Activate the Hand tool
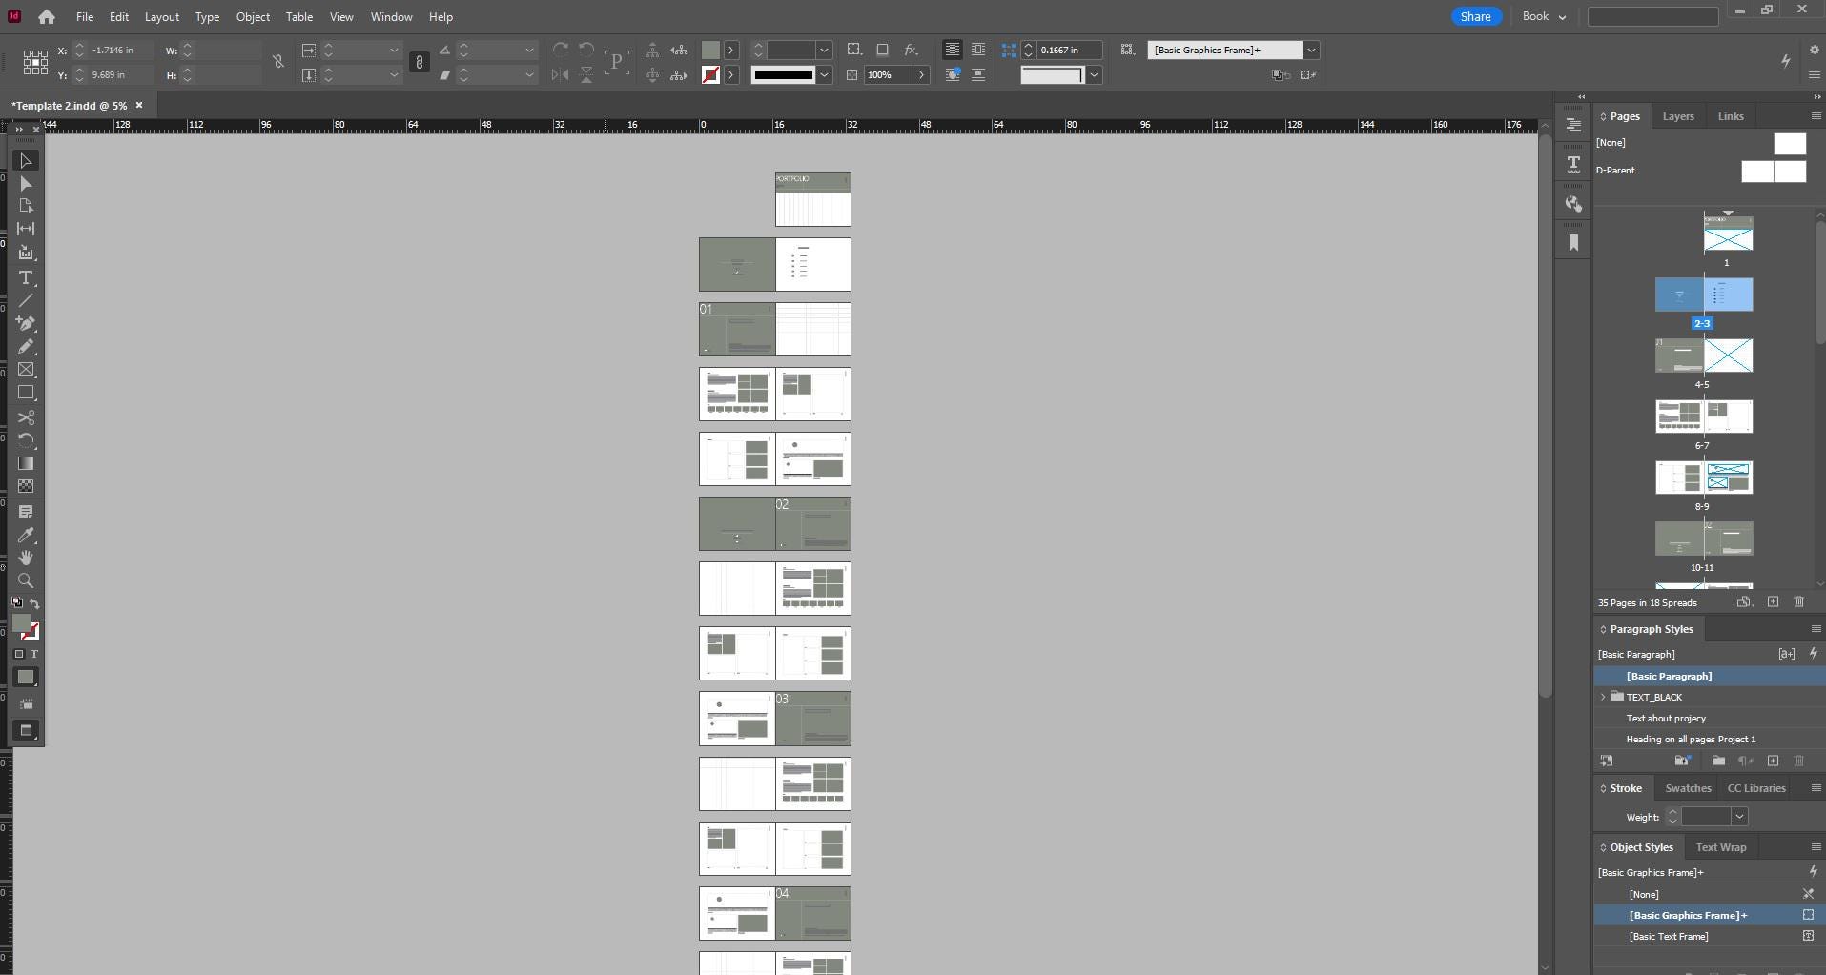 point(26,558)
